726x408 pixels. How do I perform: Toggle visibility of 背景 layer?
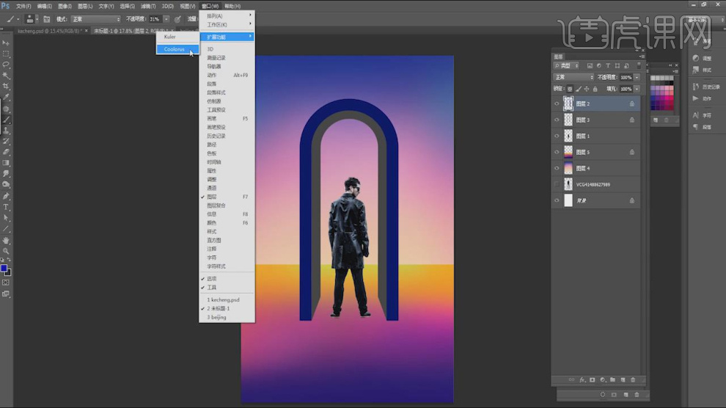pos(557,200)
